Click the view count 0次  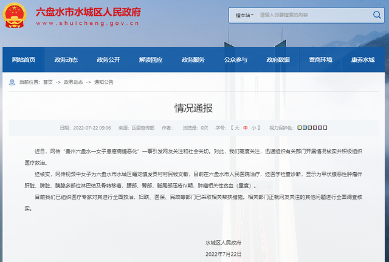coord(204,128)
